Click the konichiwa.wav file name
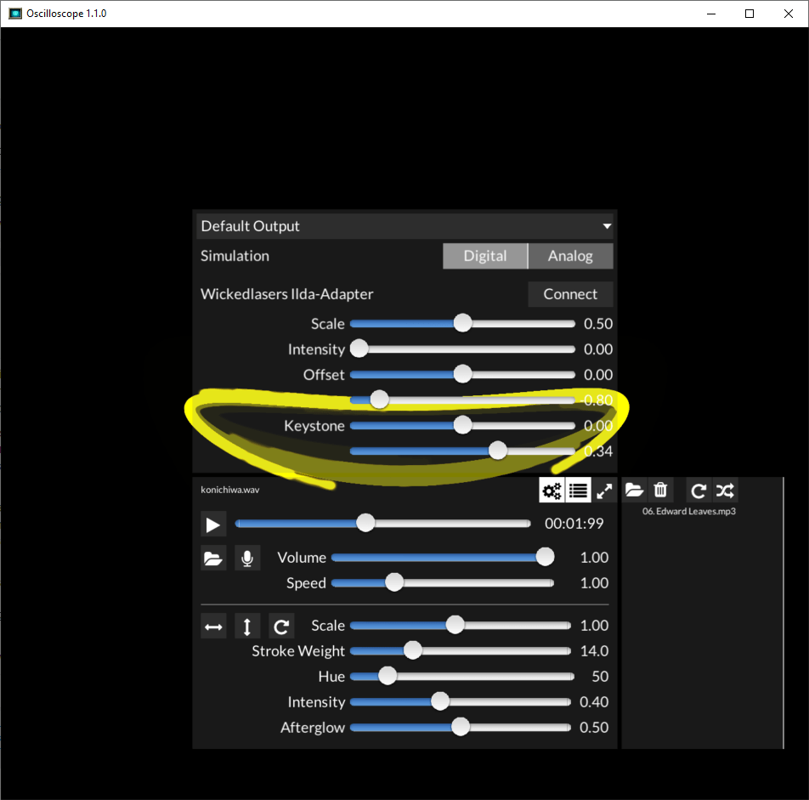Image resolution: width=809 pixels, height=800 pixels. 230,490
